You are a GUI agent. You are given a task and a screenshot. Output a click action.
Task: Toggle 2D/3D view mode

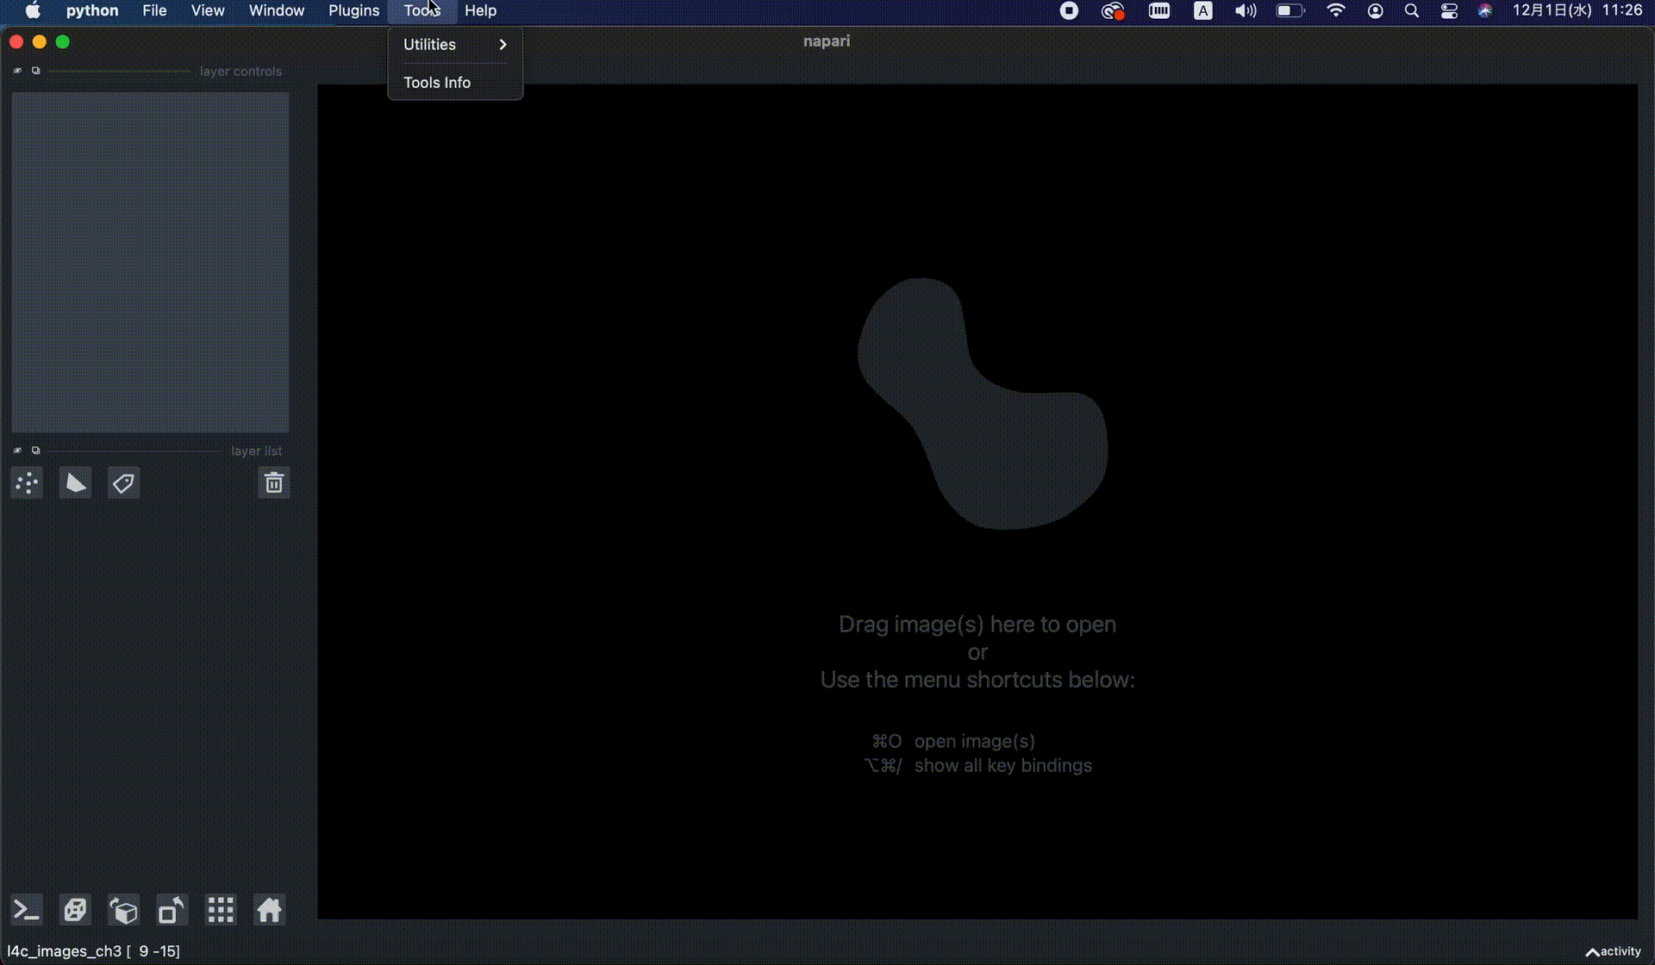click(x=75, y=910)
